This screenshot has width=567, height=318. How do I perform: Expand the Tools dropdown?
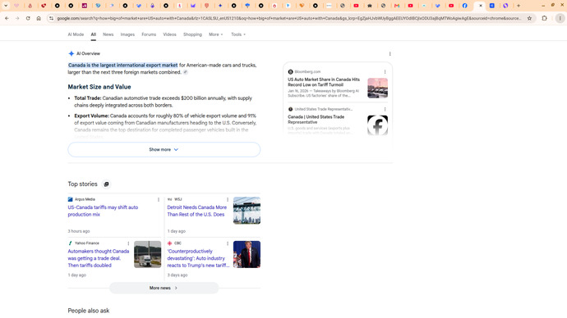click(x=238, y=34)
